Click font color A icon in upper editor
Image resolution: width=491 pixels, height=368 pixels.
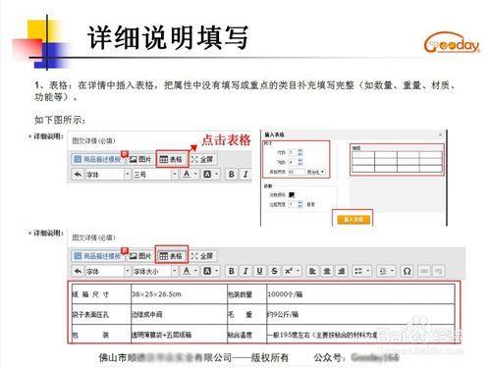(187, 174)
